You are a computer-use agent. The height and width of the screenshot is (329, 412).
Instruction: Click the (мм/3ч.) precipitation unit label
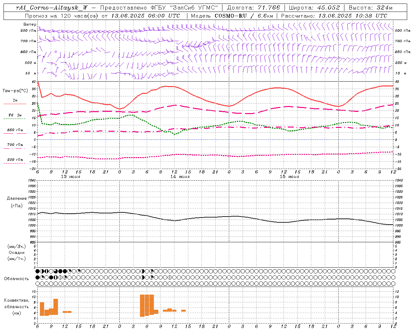pos(17,246)
